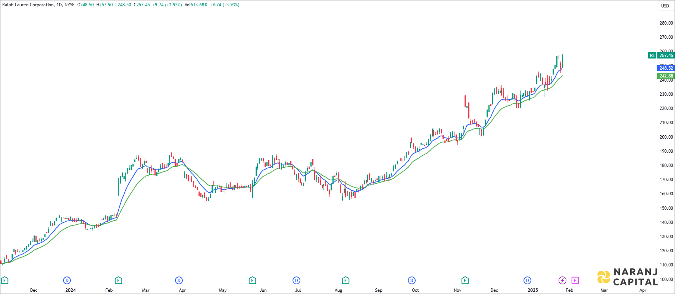Viewport: 675px width, 294px height.
Task: Open the dividend marker just before April 2024
Action: click(179, 280)
